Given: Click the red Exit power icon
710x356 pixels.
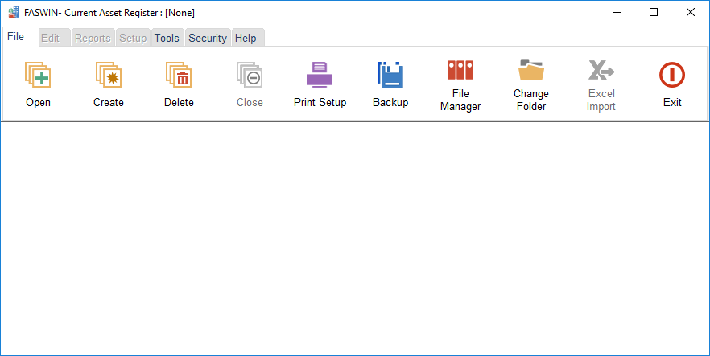Looking at the screenshot, I should [672, 75].
